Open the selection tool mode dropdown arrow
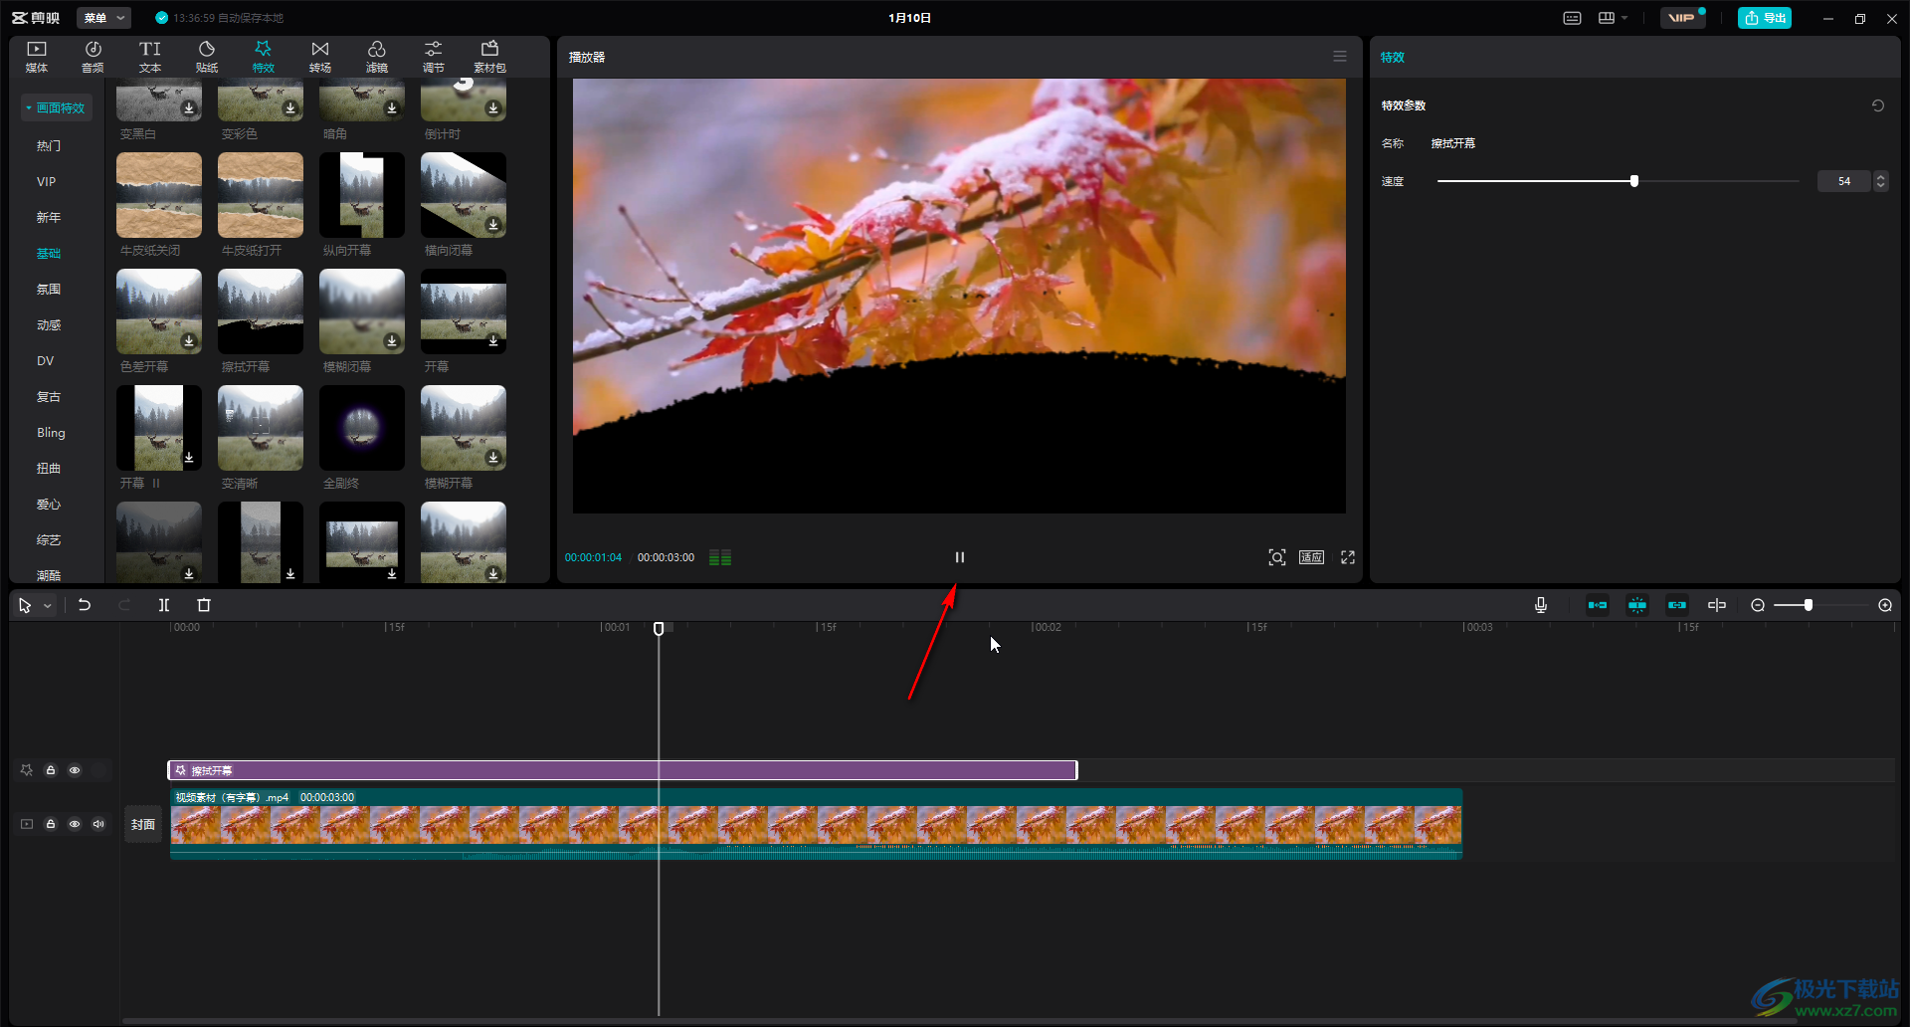This screenshot has height=1027, width=1910. pyautogui.click(x=47, y=605)
